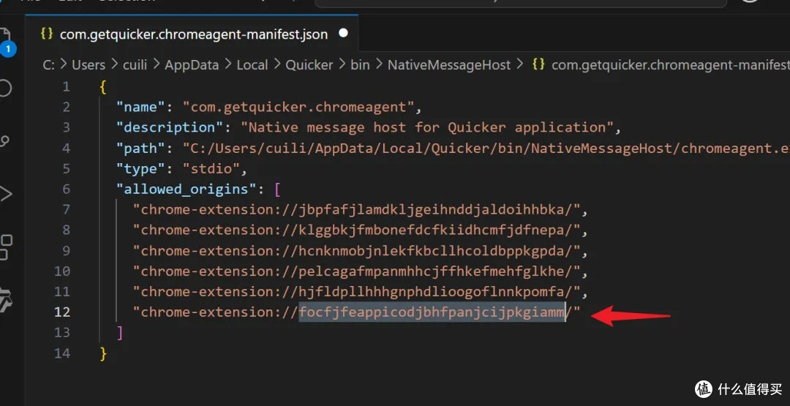Open the Explorer view with badge 1
Image resolution: width=790 pixels, height=406 pixels.
pos(6,41)
